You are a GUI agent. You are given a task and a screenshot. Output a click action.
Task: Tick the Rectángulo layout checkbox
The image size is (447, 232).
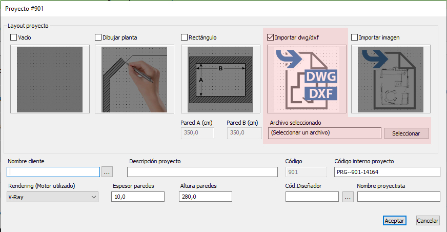pyautogui.click(x=184, y=37)
